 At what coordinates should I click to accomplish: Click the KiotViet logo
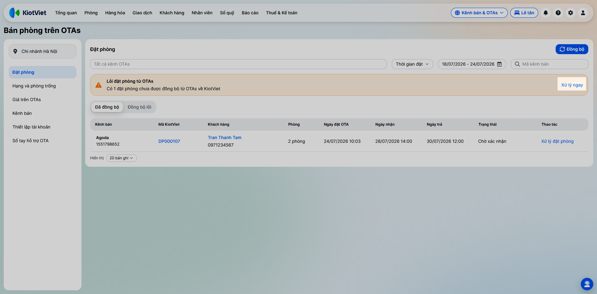pyautogui.click(x=28, y=13)
